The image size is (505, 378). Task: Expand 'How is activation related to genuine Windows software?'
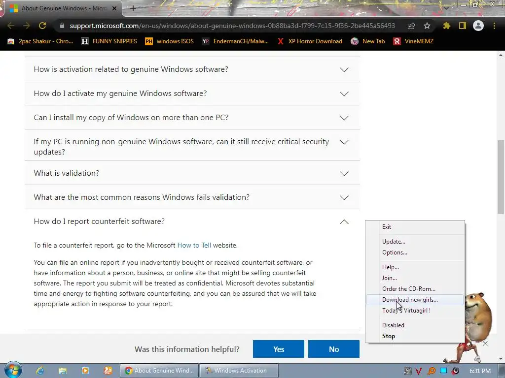[x=192, y=69]
